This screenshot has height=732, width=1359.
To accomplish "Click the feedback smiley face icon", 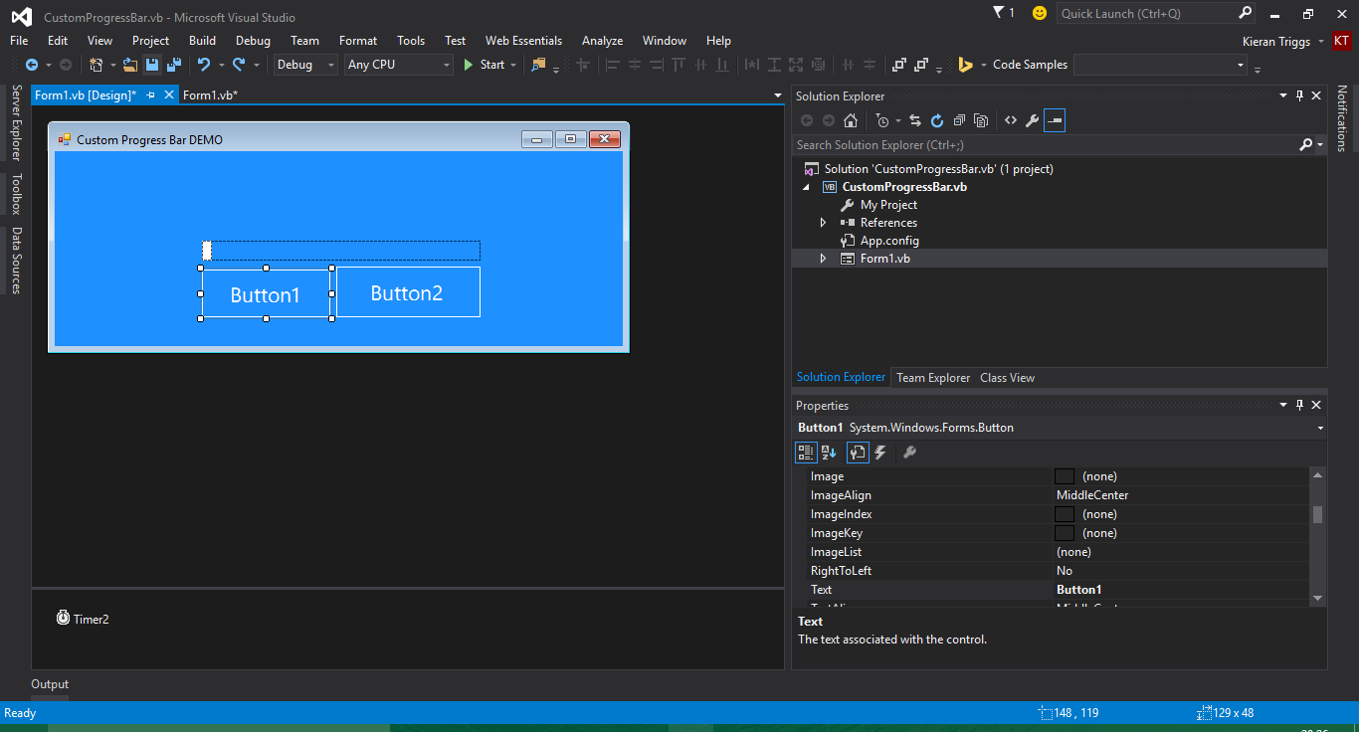I will [x=1040, y=13].
